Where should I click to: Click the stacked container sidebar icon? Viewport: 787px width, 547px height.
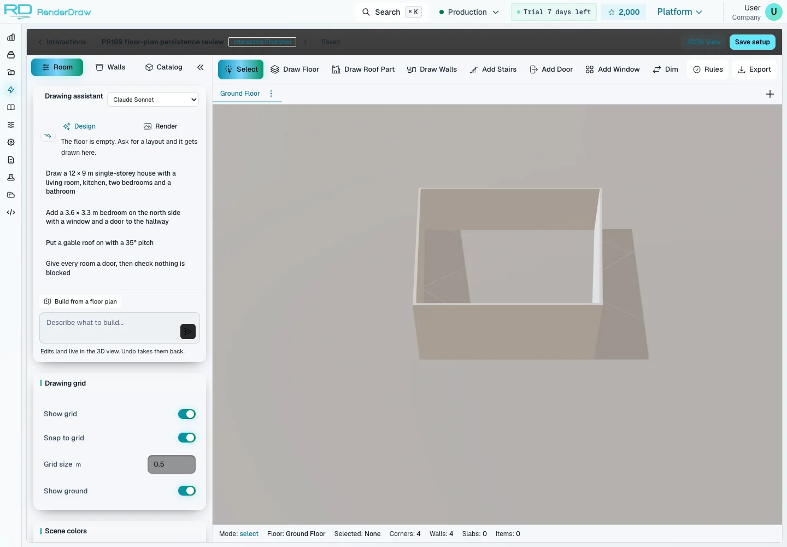pyautogui.click(x=11, y=55)
